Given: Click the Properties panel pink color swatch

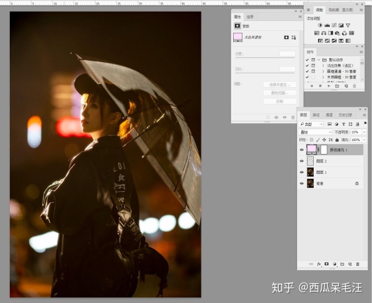Looking at the screenshot, I should (x=237, y=37).
